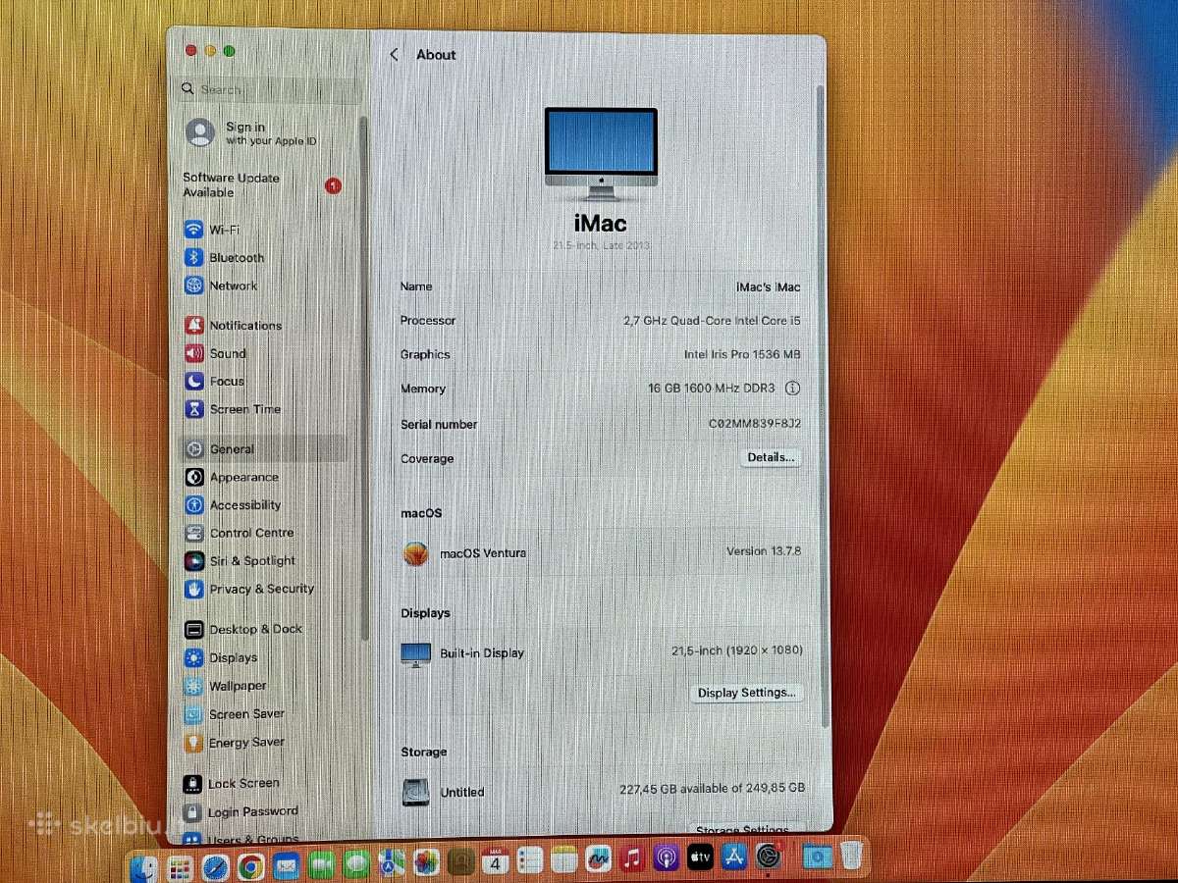Screen dimensions: 1178x883
Task: Open Reminders from the Dock
Action: tap(530, 860)
